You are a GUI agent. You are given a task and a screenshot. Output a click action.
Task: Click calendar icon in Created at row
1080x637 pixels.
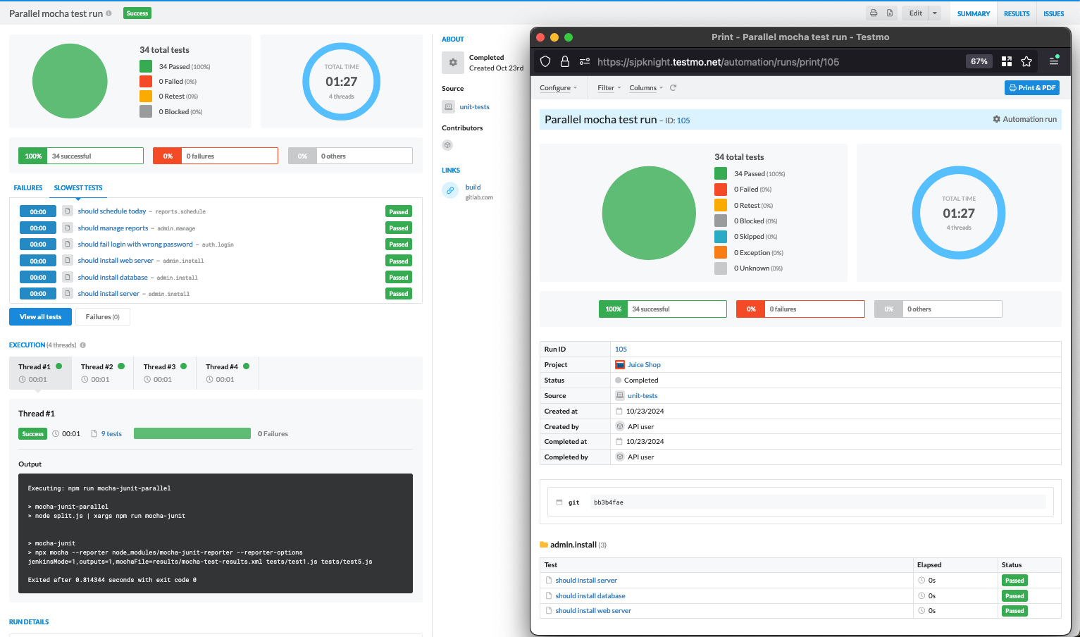point(619,412)
